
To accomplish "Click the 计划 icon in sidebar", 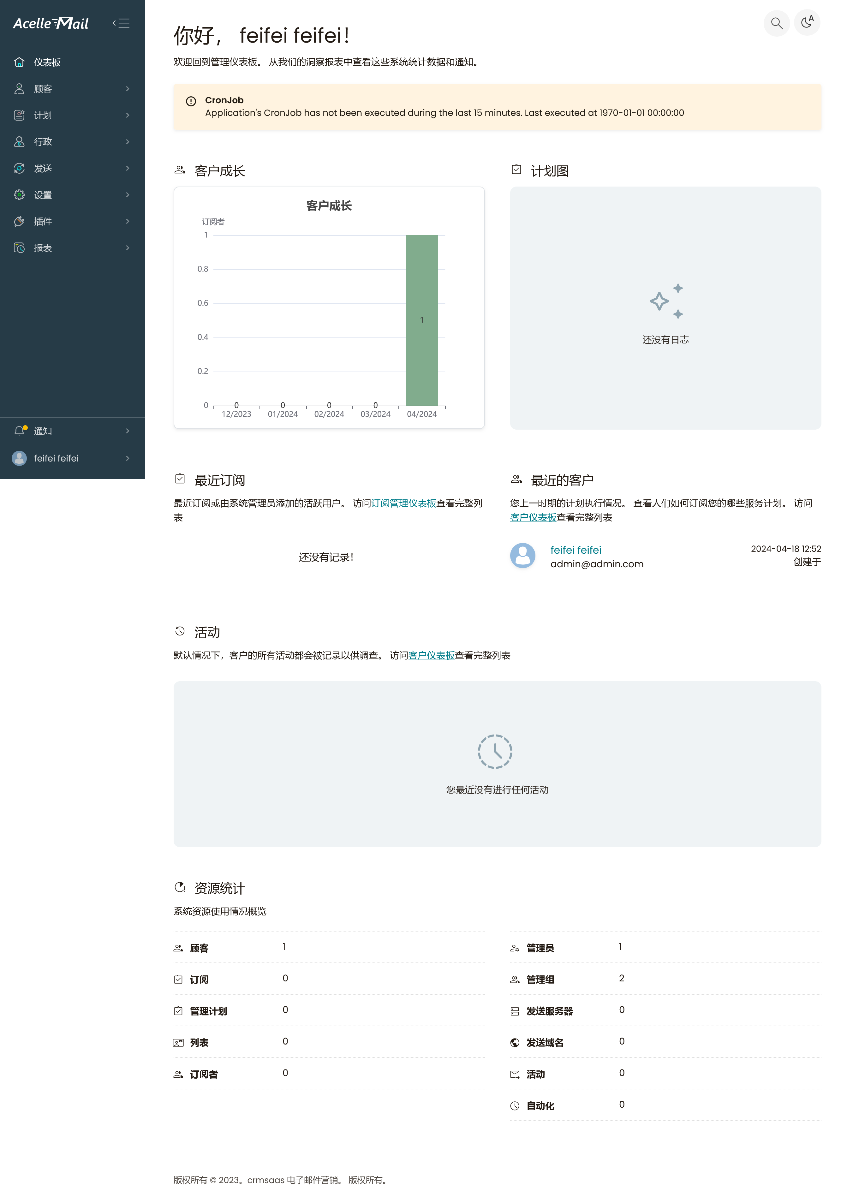I will [x=20, y=116].
